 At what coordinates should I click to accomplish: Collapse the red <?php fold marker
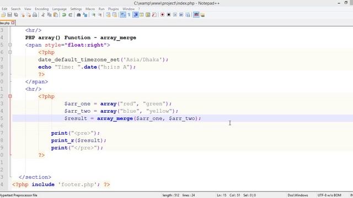pyautogui.click(x=10, y=96)
